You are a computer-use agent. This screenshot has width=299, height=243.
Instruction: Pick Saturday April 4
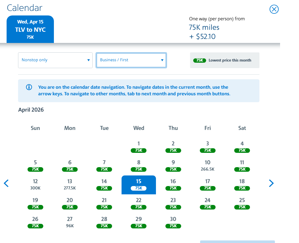coord(242,147)
